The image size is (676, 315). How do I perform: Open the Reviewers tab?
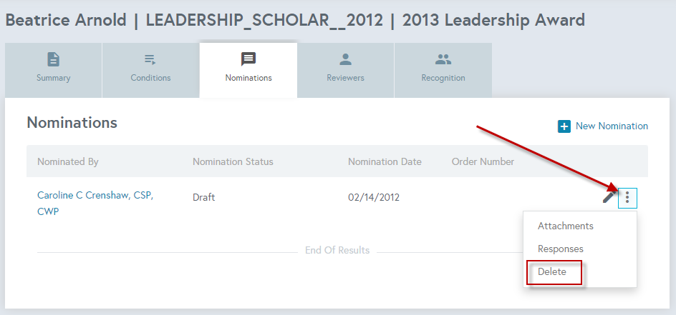coord(345,70)
